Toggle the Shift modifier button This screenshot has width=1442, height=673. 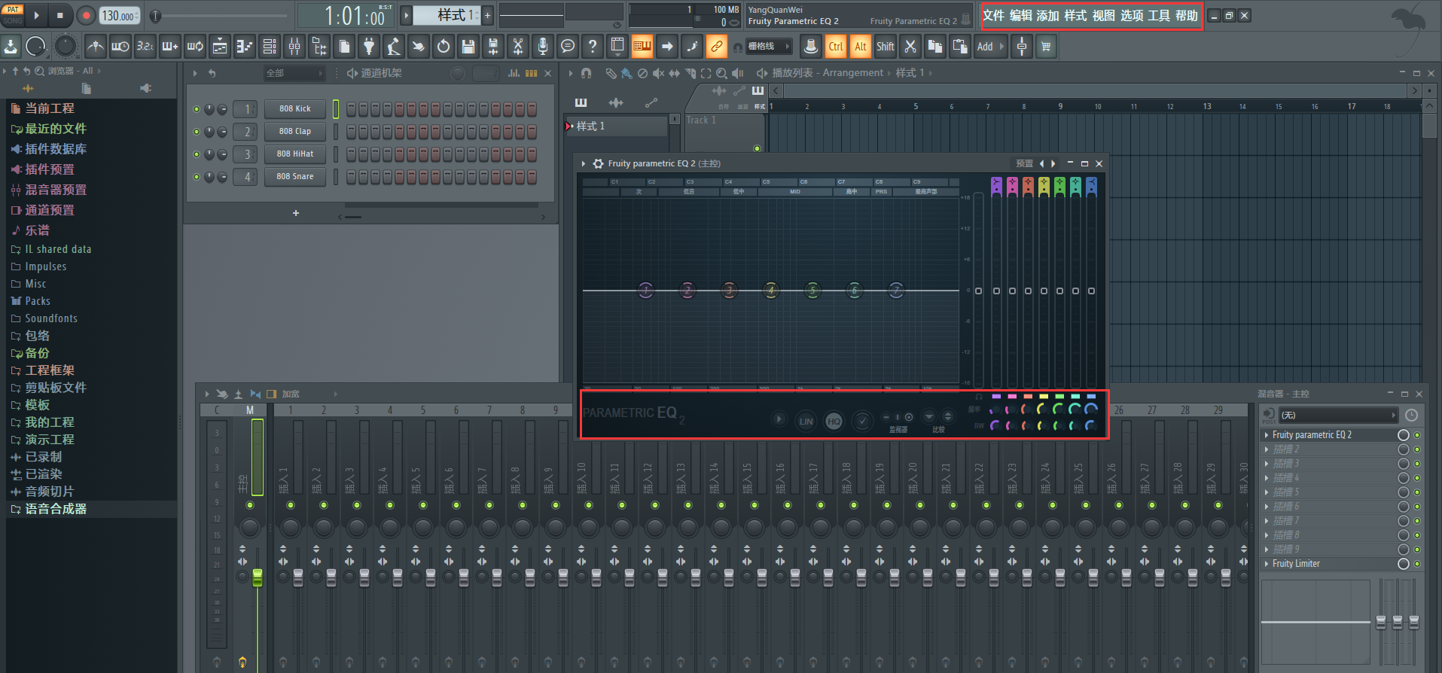pyautogui.click(x=886, y=47)
